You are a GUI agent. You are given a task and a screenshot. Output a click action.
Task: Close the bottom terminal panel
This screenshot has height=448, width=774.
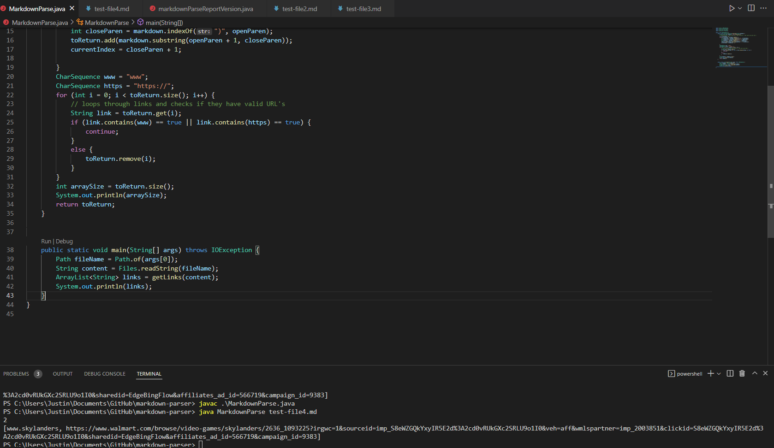pyautogui.click(x=765, y=373)
